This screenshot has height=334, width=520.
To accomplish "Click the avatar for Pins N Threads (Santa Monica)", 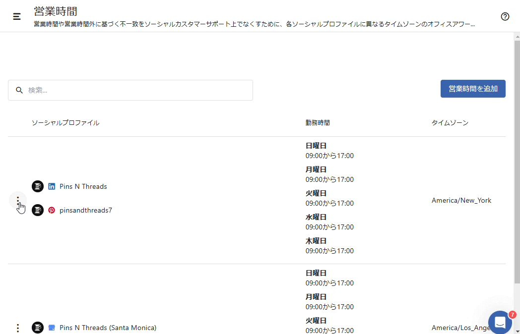I will pyautogui.click(x=38, y=328).
